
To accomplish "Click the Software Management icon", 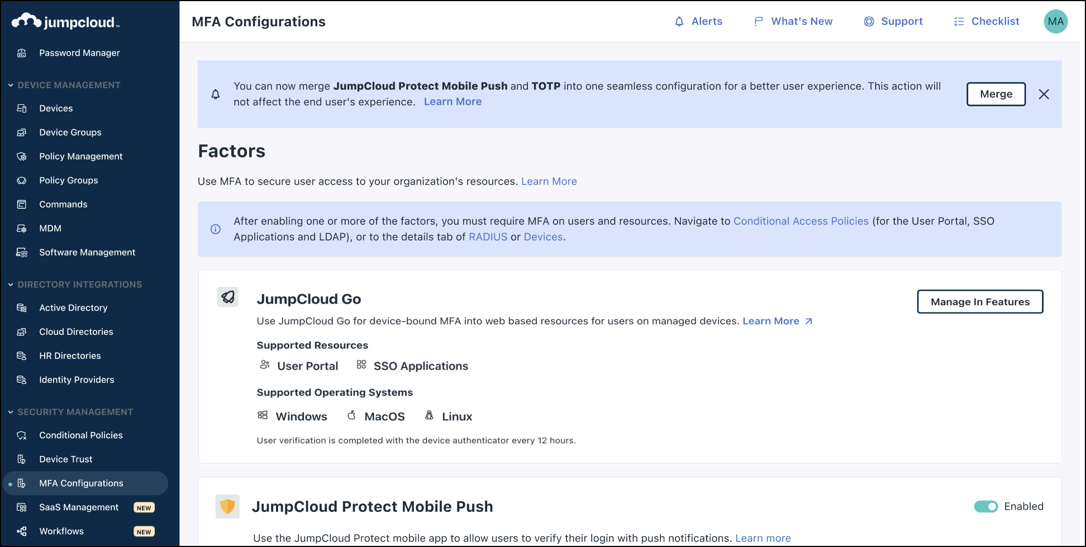I will 22,252.
